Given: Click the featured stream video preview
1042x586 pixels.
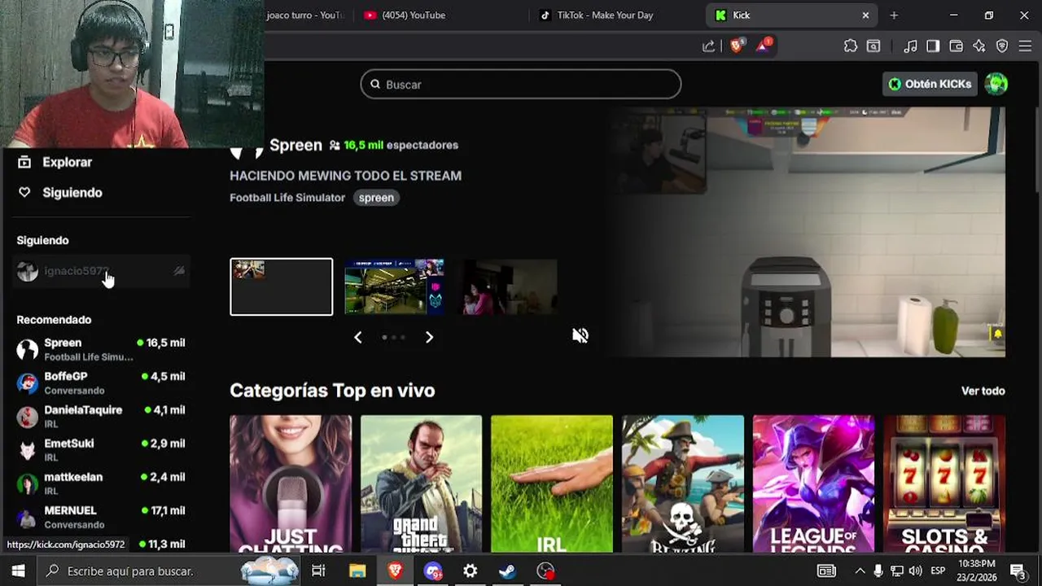Looking at the screenshot, I should point(809,232).
